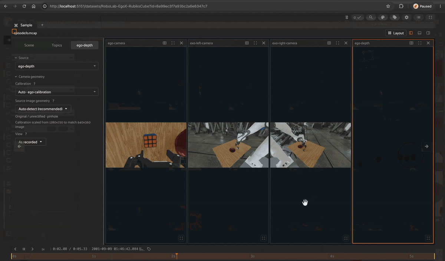
Task: Collapse the Source section
Action: point(22,58)
